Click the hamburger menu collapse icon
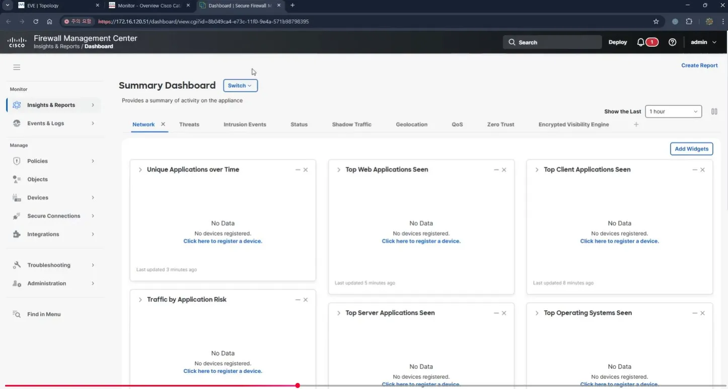 pos(17,68)
